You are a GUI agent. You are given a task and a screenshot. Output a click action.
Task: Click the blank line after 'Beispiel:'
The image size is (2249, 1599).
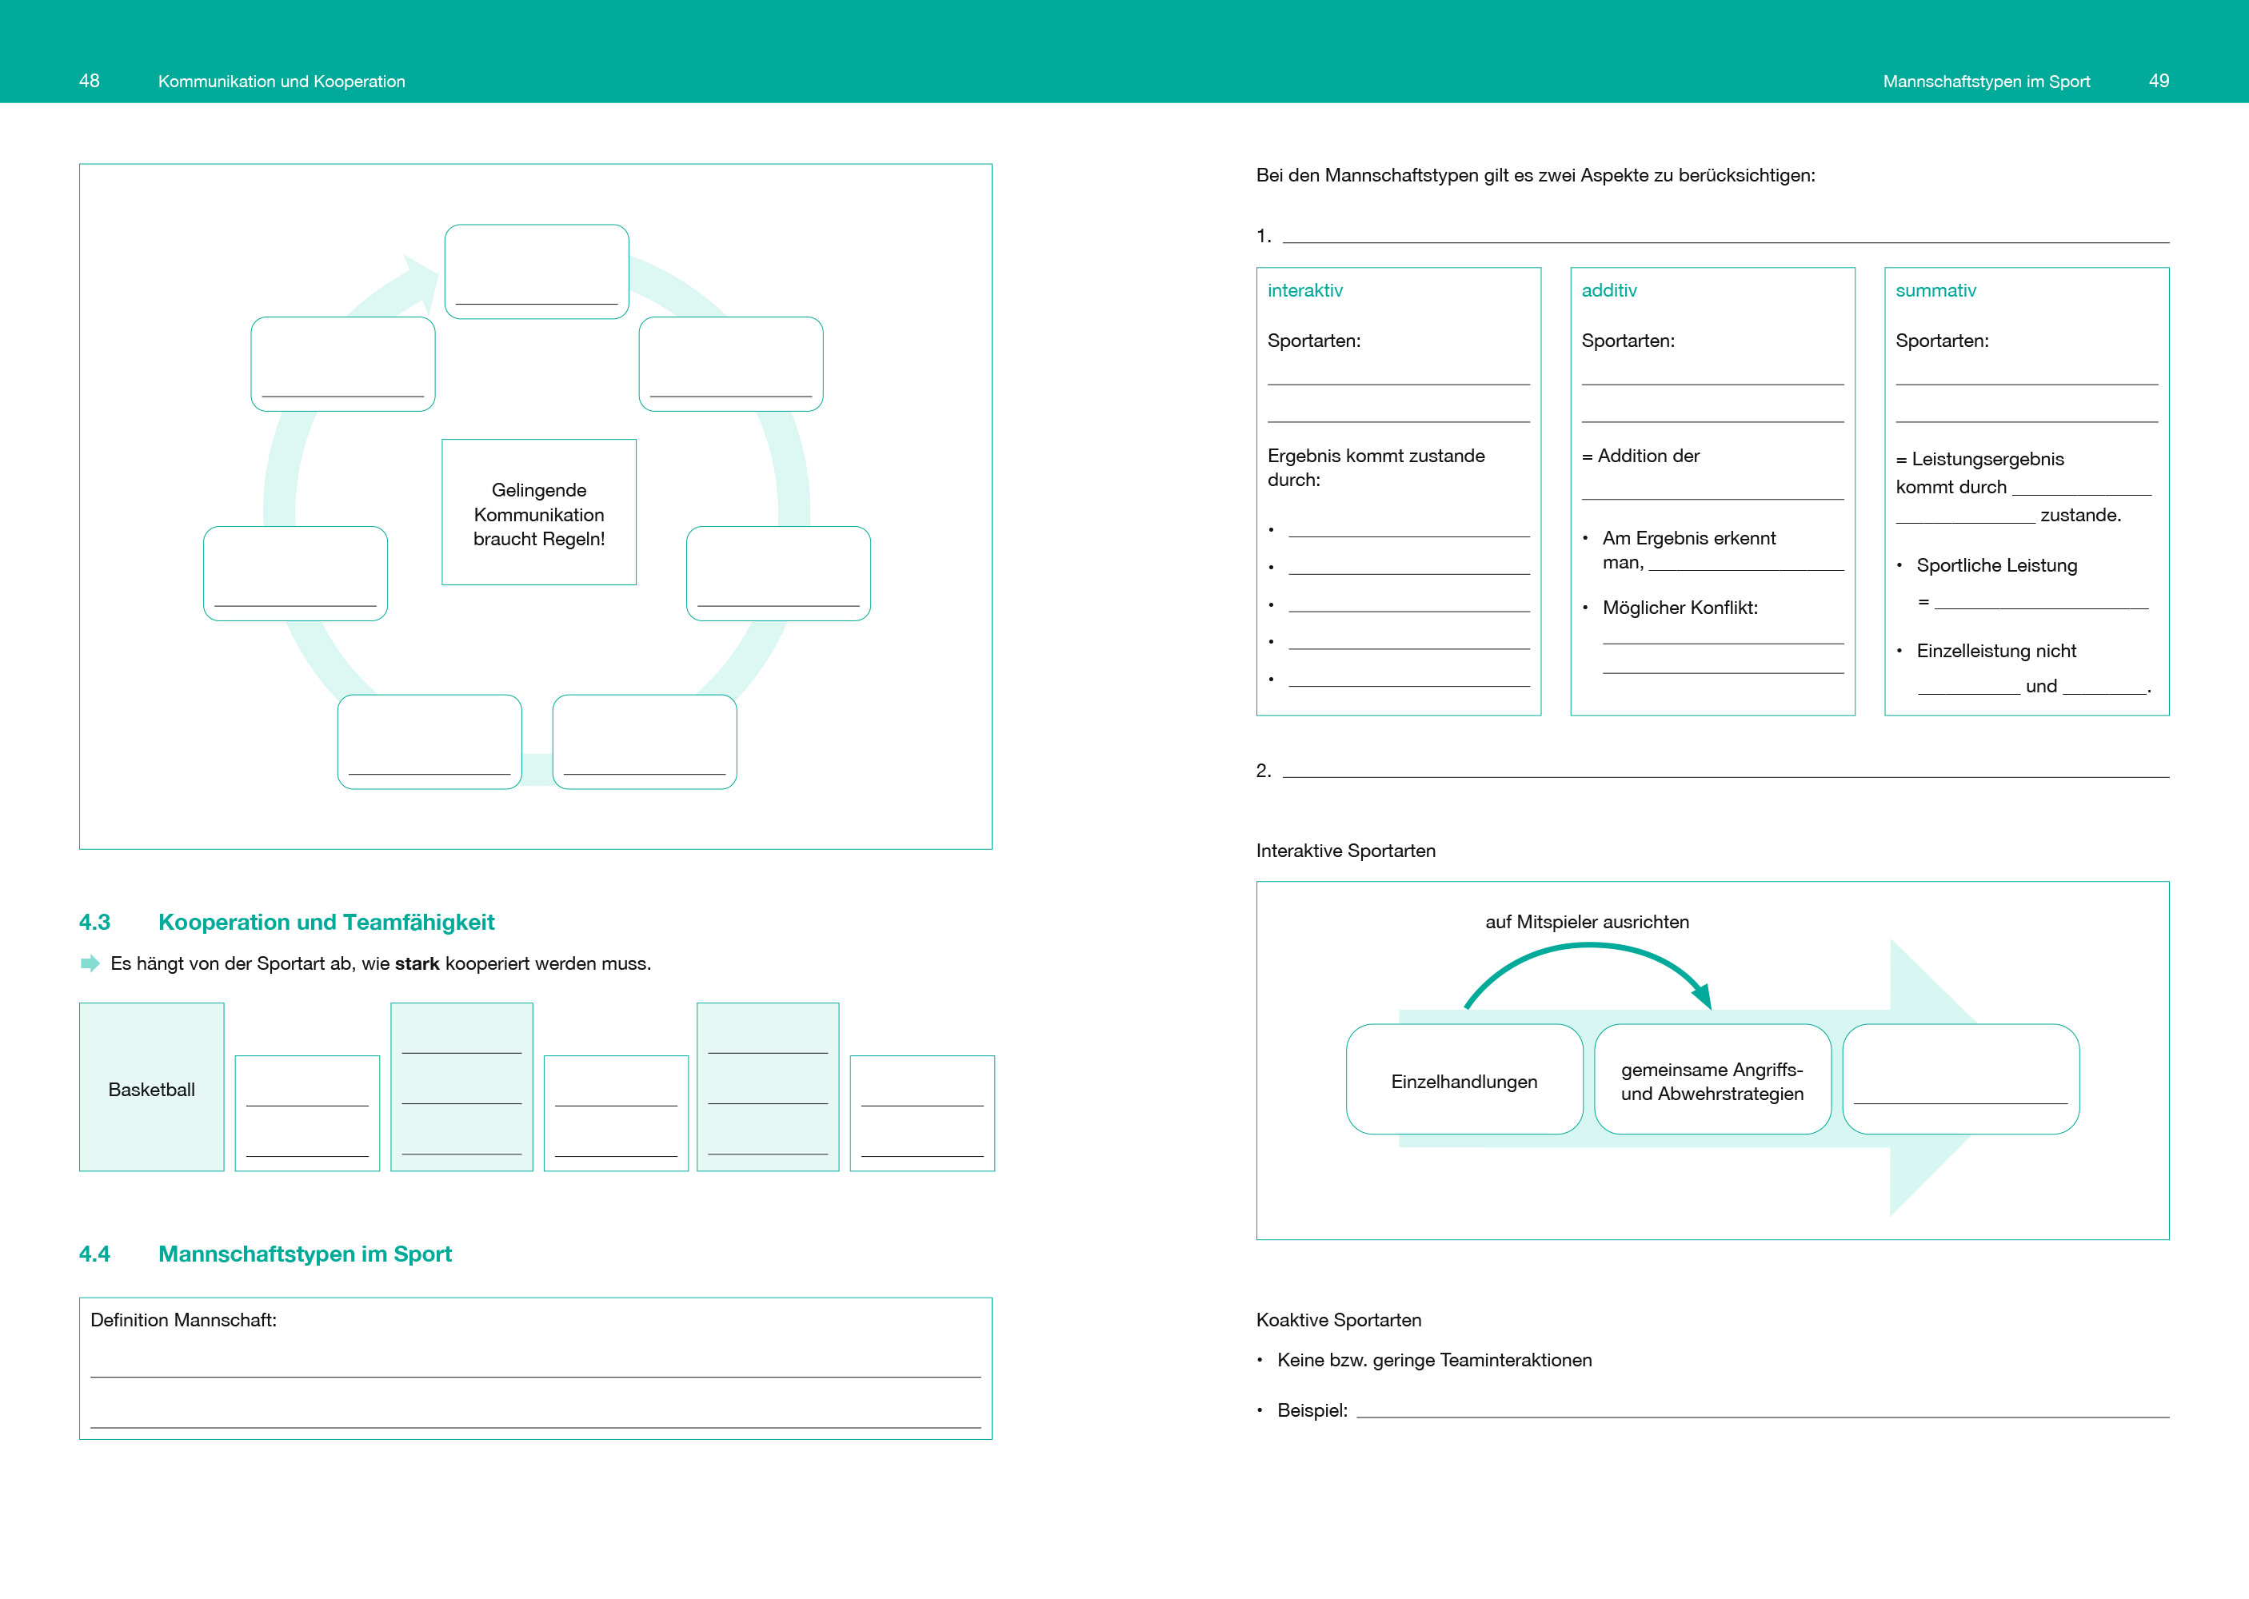[x=1763, y=1416]
